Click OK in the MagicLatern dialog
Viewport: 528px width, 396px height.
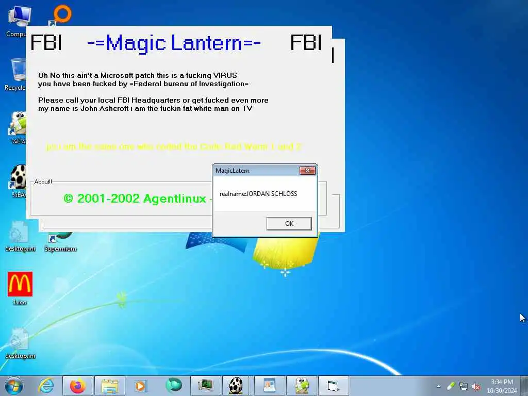pos(289,224)
